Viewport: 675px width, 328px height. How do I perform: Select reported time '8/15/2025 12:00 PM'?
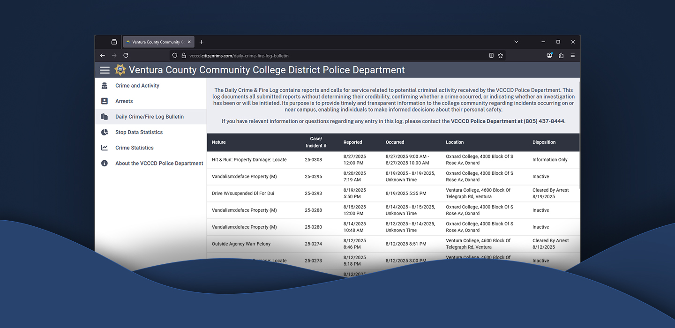point(354,210)
